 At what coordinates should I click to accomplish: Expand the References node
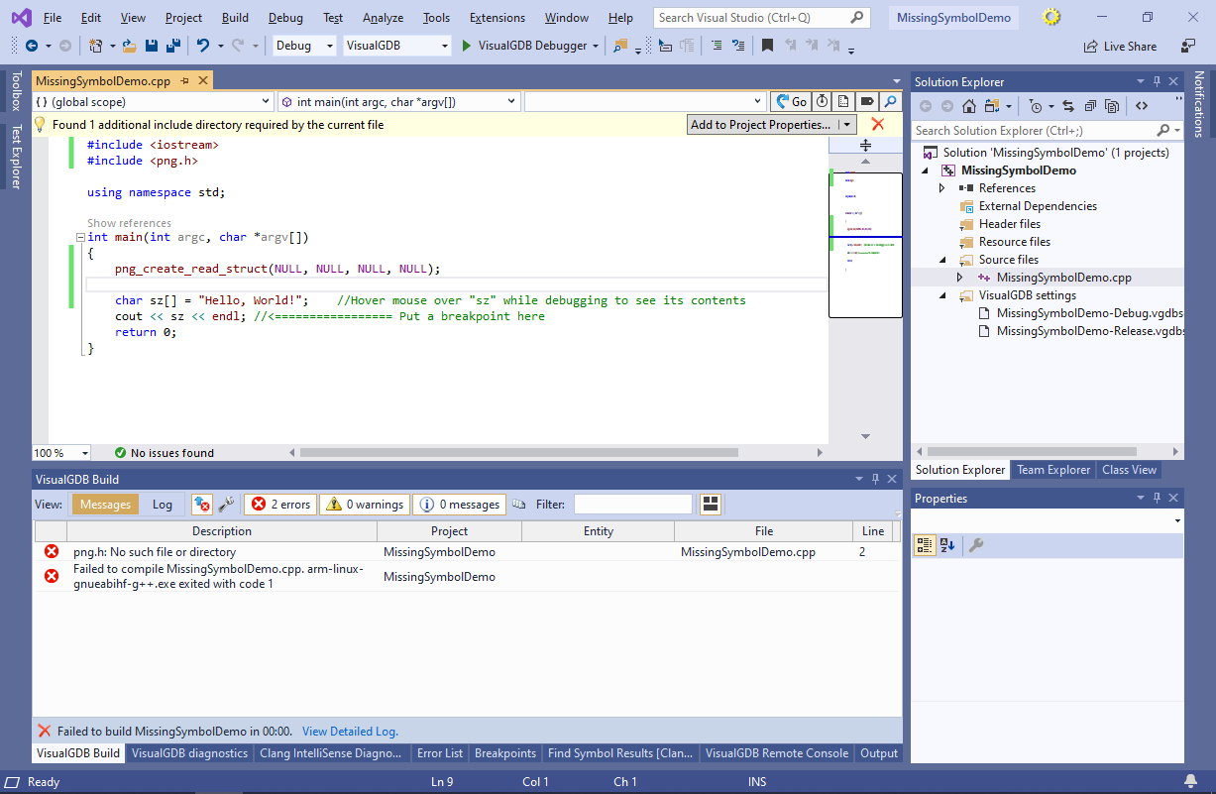[x=942, y=188]
